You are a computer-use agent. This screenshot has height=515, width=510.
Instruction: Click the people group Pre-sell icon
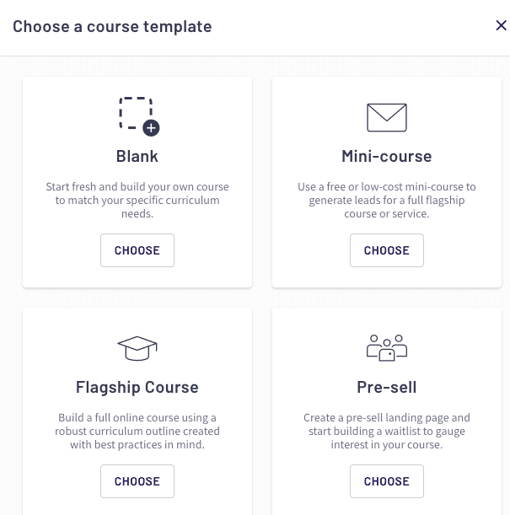387,348
